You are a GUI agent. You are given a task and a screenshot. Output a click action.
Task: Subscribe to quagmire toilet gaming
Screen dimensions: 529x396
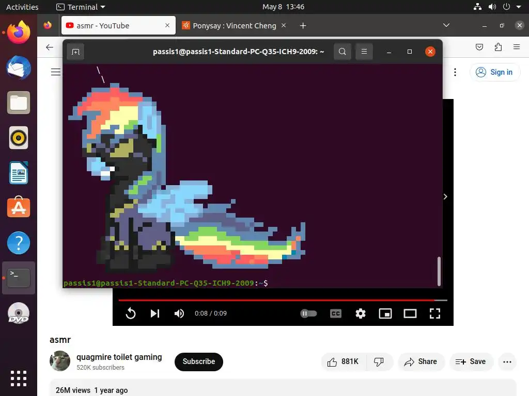[x=199, y=361]
